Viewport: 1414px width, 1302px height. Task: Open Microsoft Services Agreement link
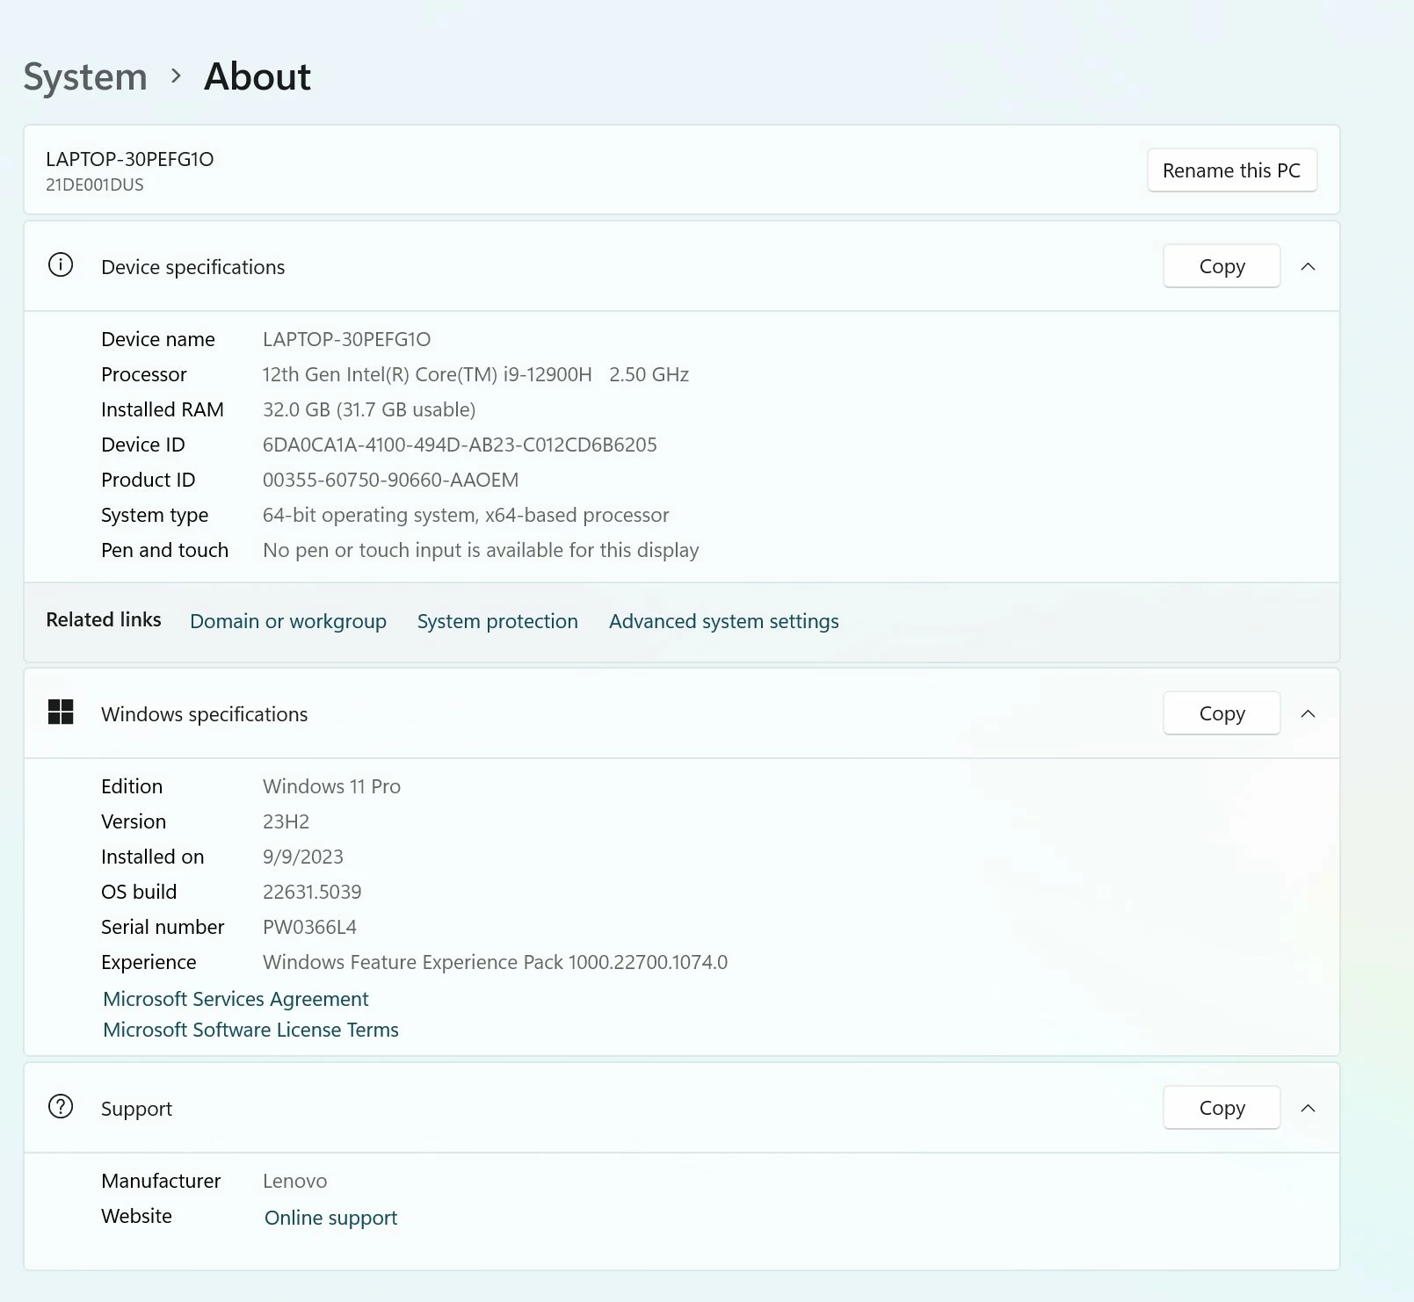(236, 999)
